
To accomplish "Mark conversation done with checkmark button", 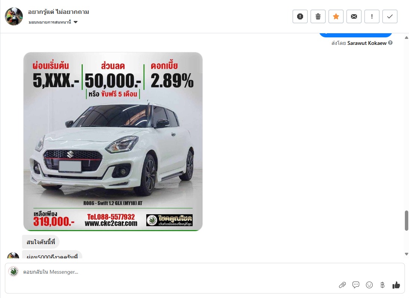I will (390, 16).
